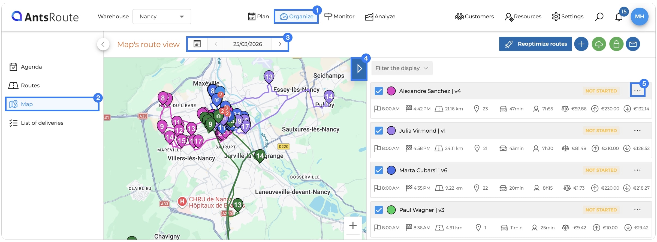657x242 pixels.
Task: Open the Settings menu
Action: click(568, 16)
